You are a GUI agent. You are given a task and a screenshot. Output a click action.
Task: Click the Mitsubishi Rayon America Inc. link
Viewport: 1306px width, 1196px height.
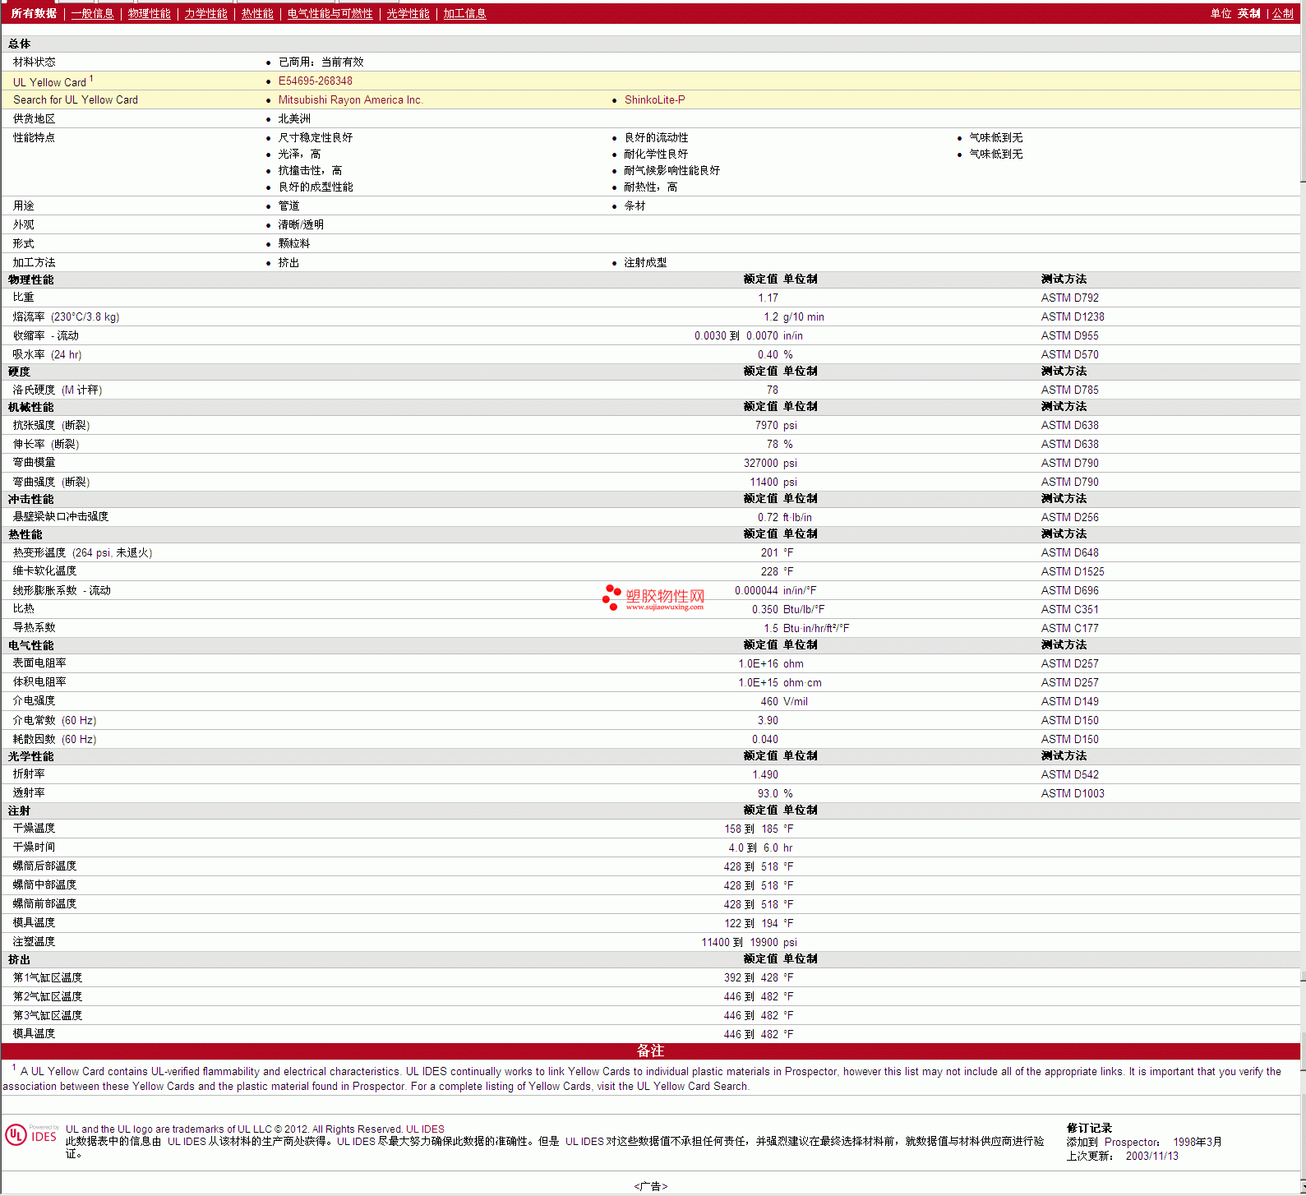tap(350, 100)
